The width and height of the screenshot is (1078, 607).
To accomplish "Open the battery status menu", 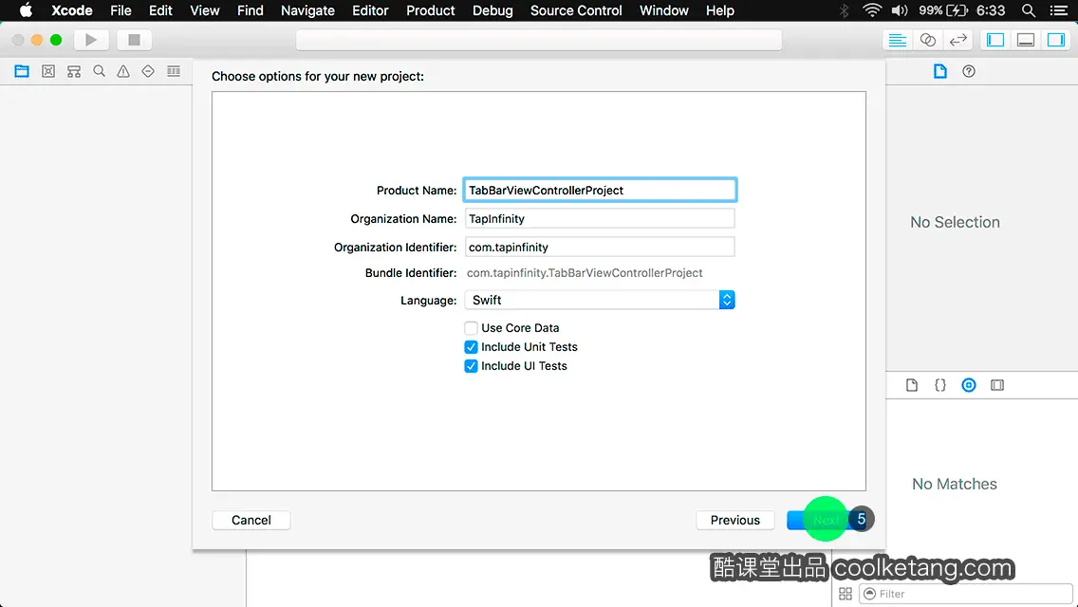I will pos(943,10).
